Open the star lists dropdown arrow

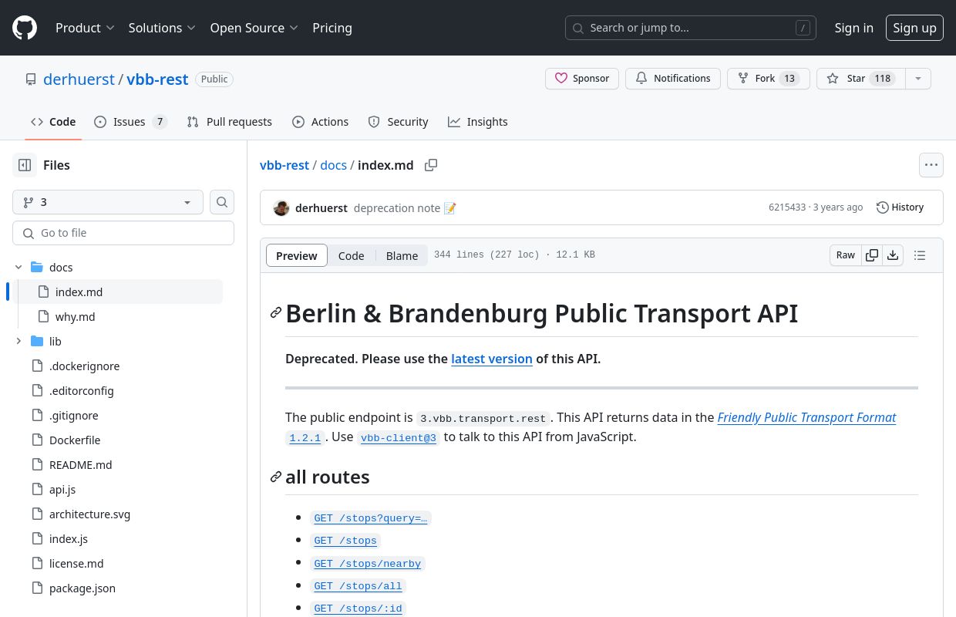pyautogui.click(x=917, y=79)
